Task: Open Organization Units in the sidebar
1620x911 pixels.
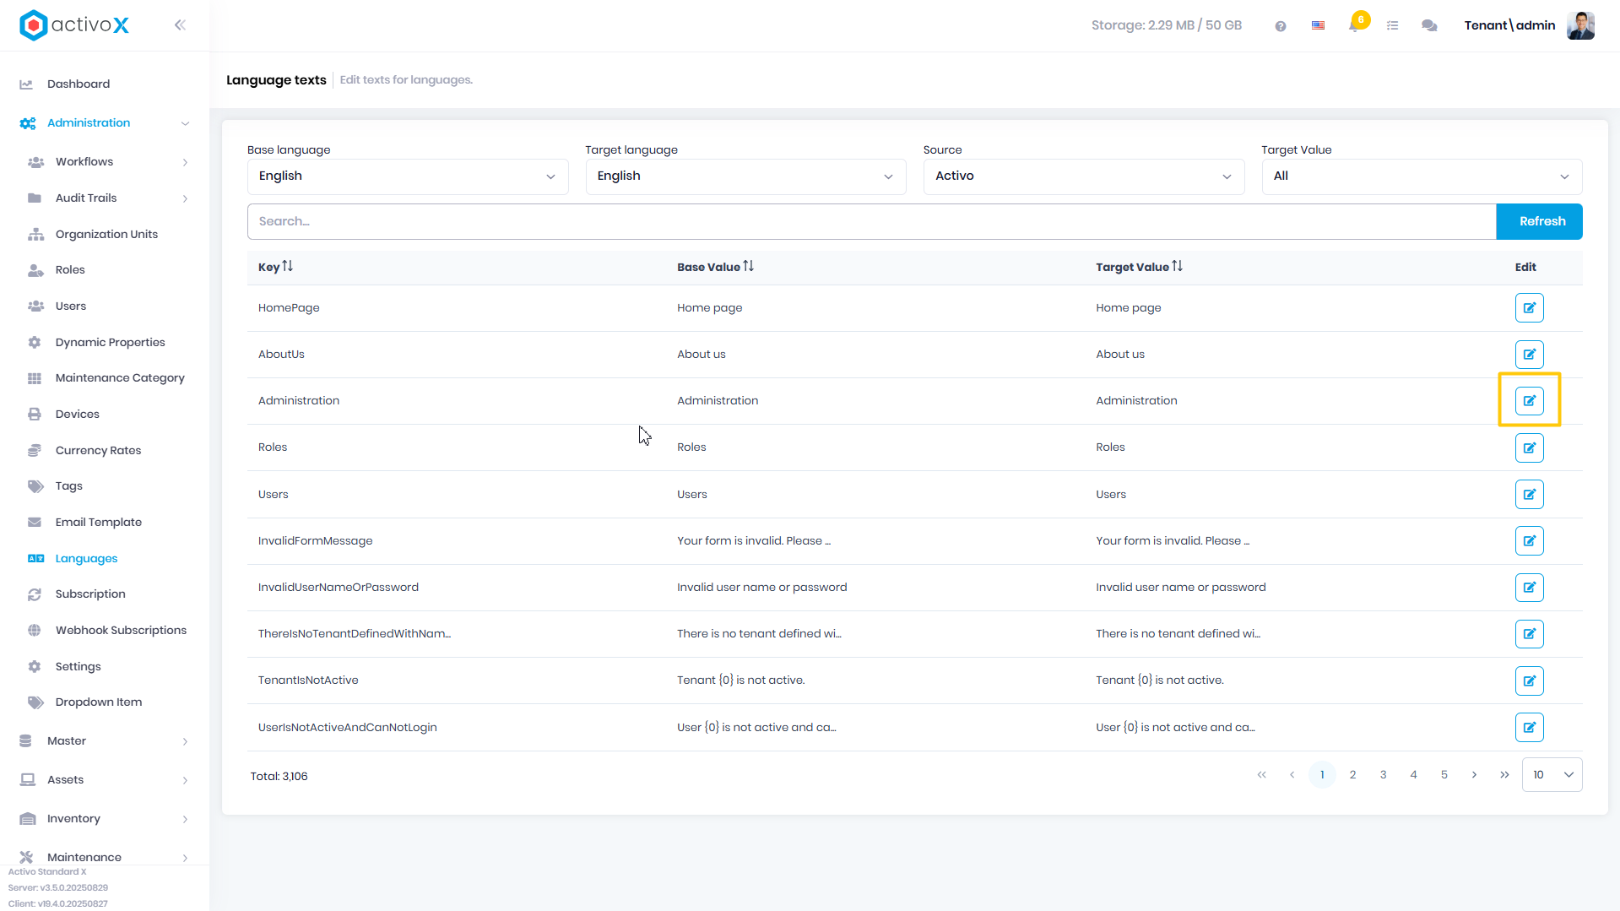Action: [x=105, y=235]
